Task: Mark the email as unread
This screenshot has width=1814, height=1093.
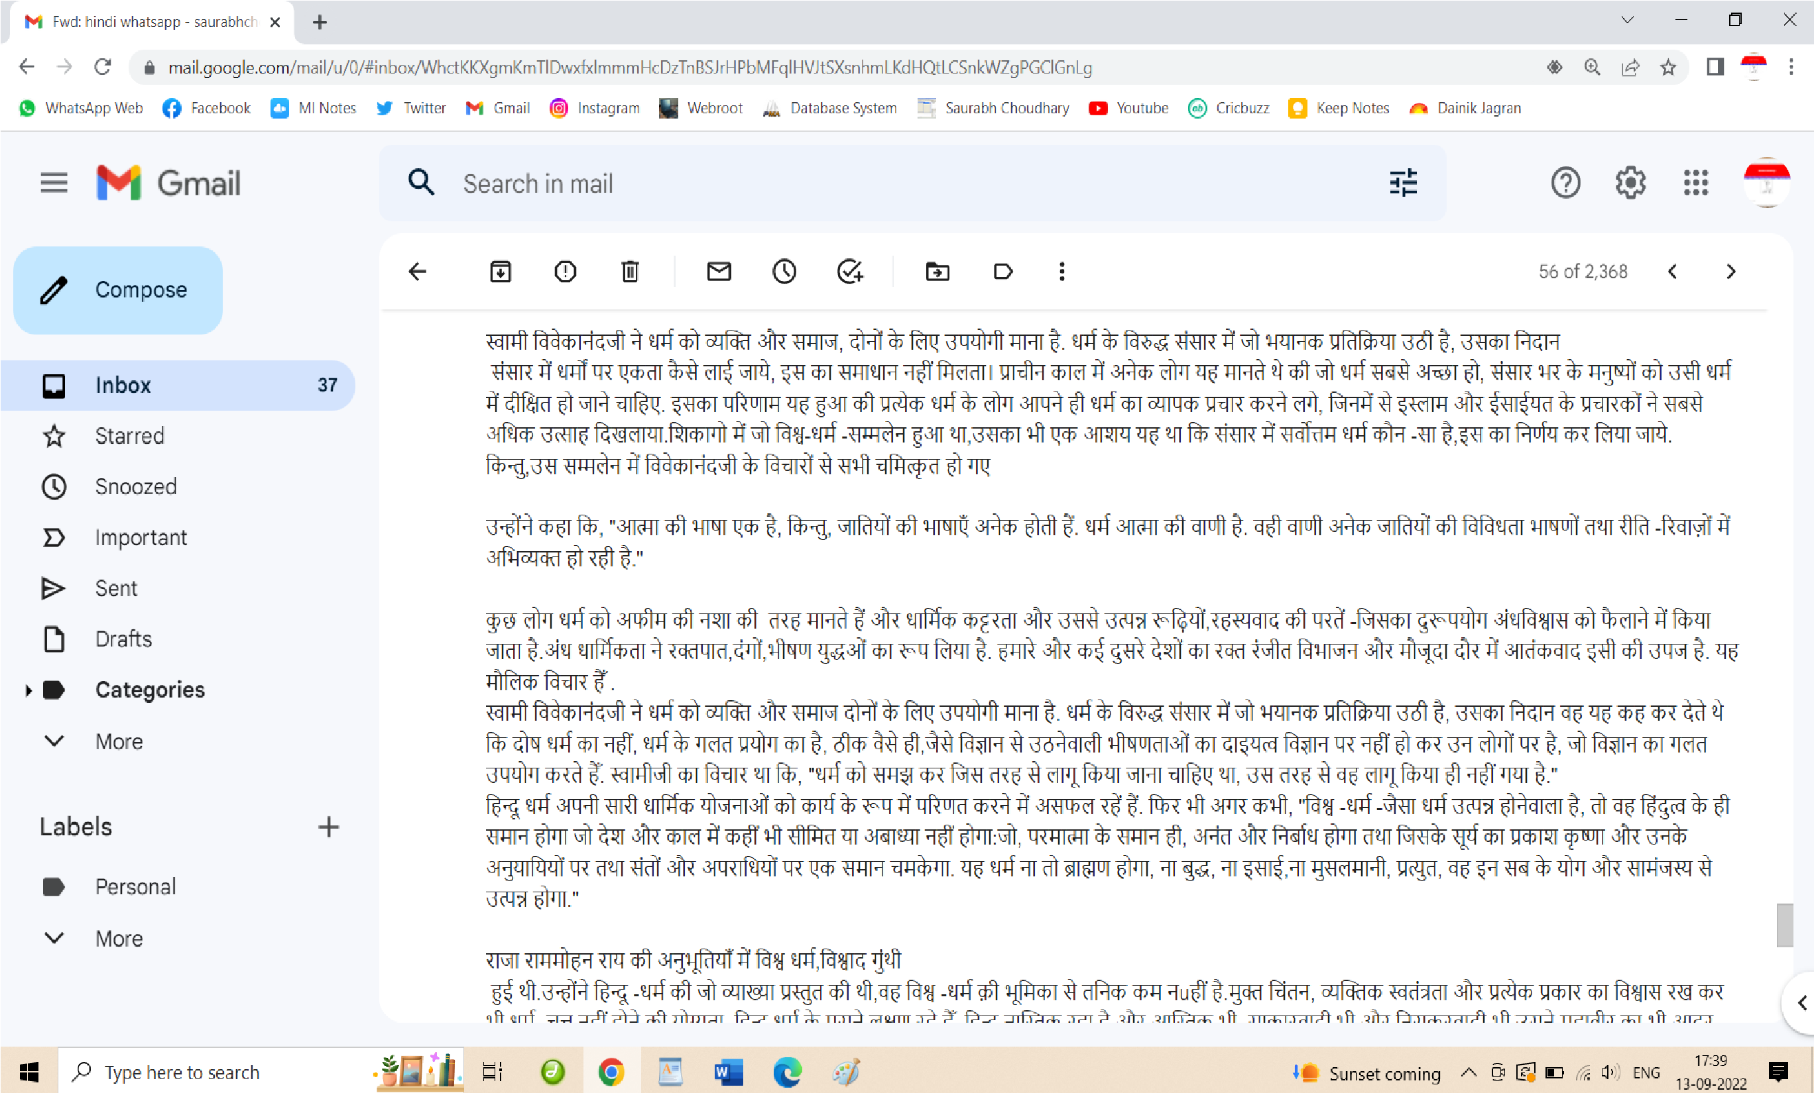Action: [719, 272]
